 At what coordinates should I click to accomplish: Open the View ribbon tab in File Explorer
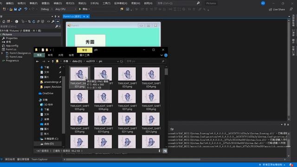pos(71,55)
